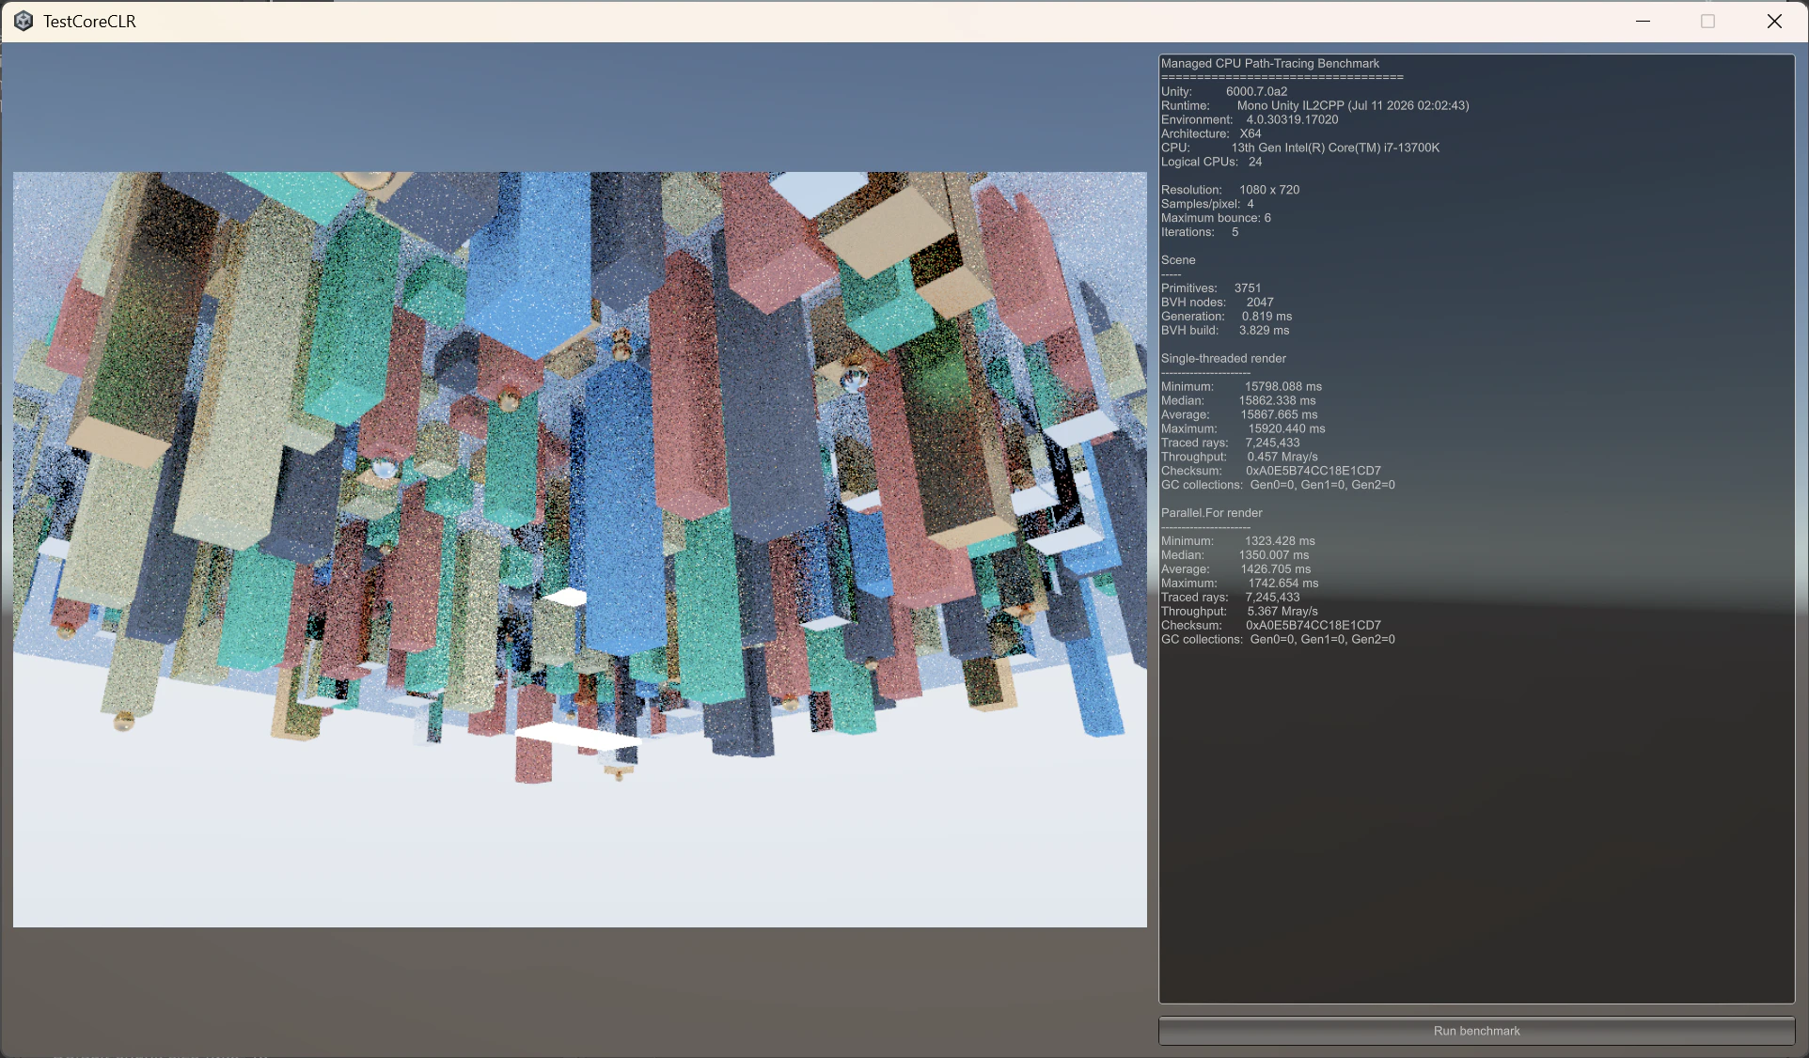Click the BVH build 3.829 ms line

point(1225,331)
